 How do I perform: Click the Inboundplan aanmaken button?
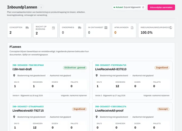click(161, 7)
